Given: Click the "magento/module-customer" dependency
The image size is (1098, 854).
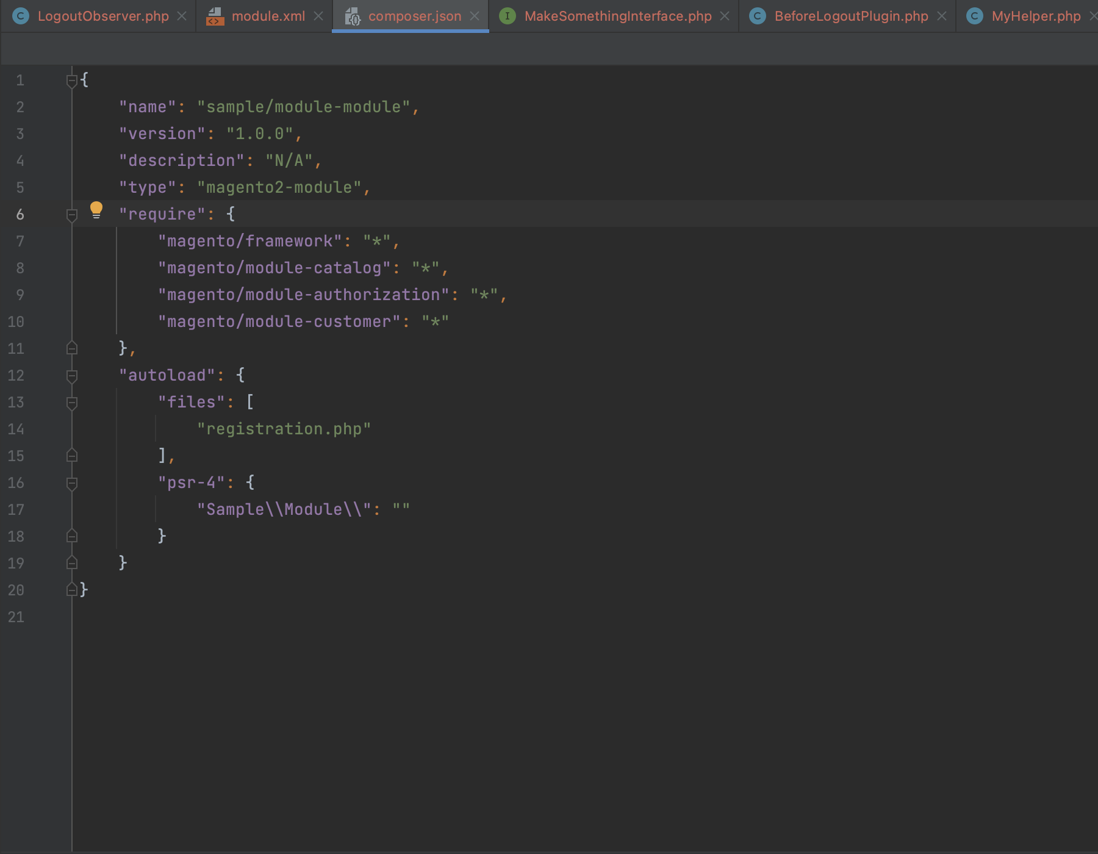Looking at the screenshot, I should (x=279, y=322).
